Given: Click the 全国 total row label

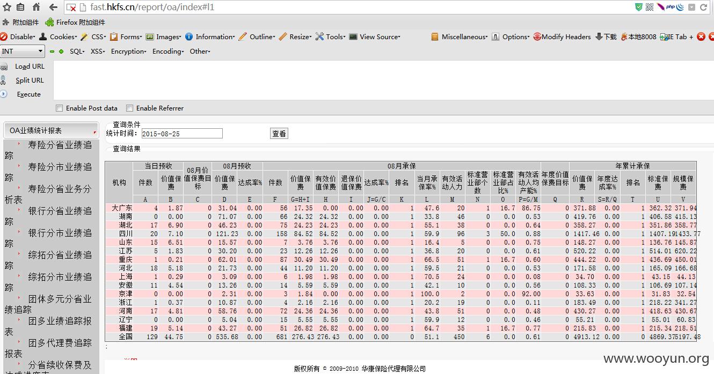Looking at the screenshot, I should 125,337.
